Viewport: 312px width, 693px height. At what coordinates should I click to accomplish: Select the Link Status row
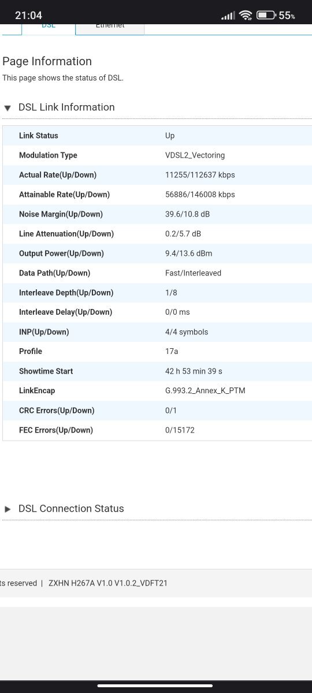[x=157, y=136]
